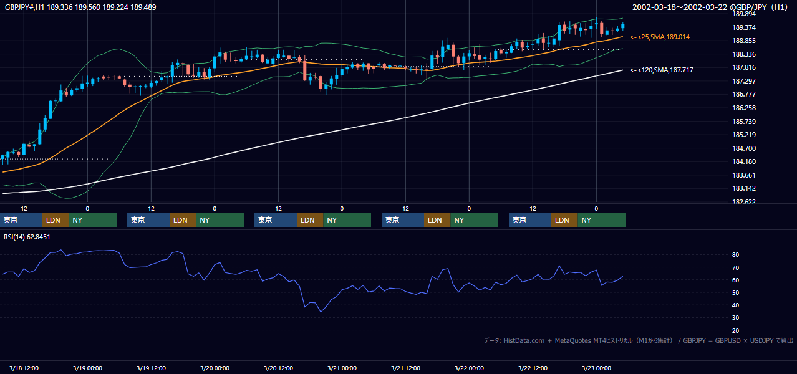Select the 3/21 12:00 date label
This screenshot has height=374, width=797.
(x=405, y=368)
